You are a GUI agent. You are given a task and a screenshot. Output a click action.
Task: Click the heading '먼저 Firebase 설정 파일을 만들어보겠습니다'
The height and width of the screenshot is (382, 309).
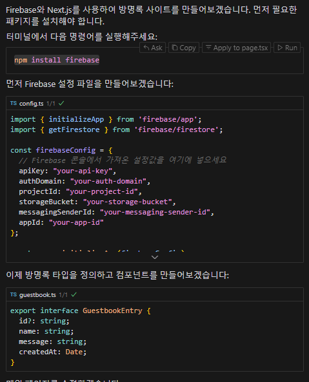tap(90, 84)
